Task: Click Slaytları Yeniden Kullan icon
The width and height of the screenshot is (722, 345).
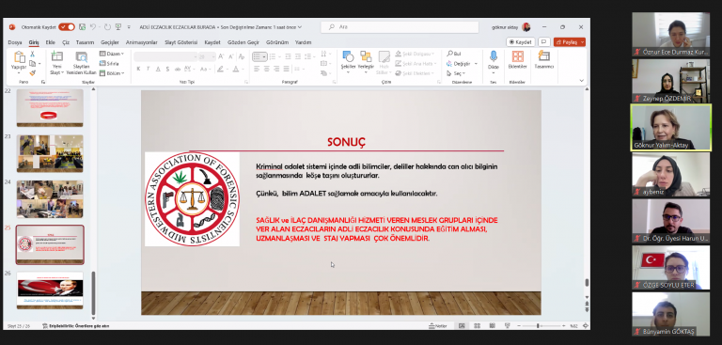Action: click(x=82, y=56)
